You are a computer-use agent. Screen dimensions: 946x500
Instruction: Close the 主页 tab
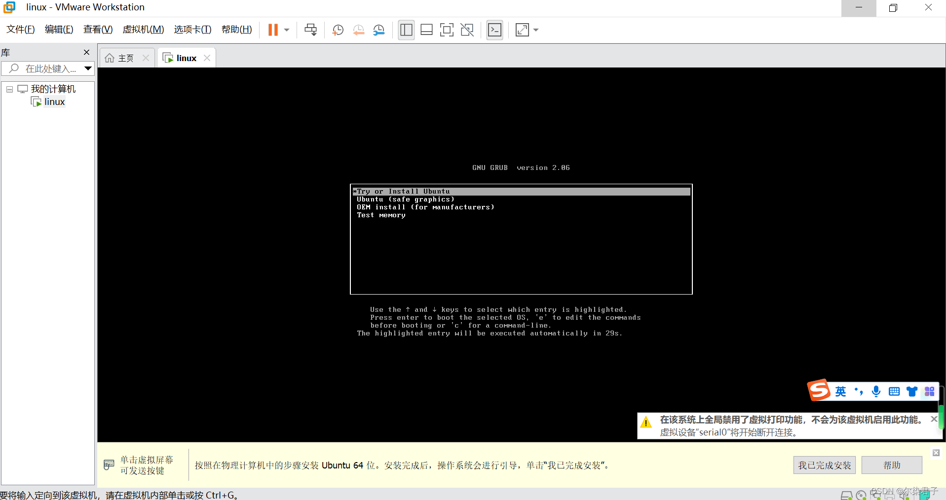146,58
